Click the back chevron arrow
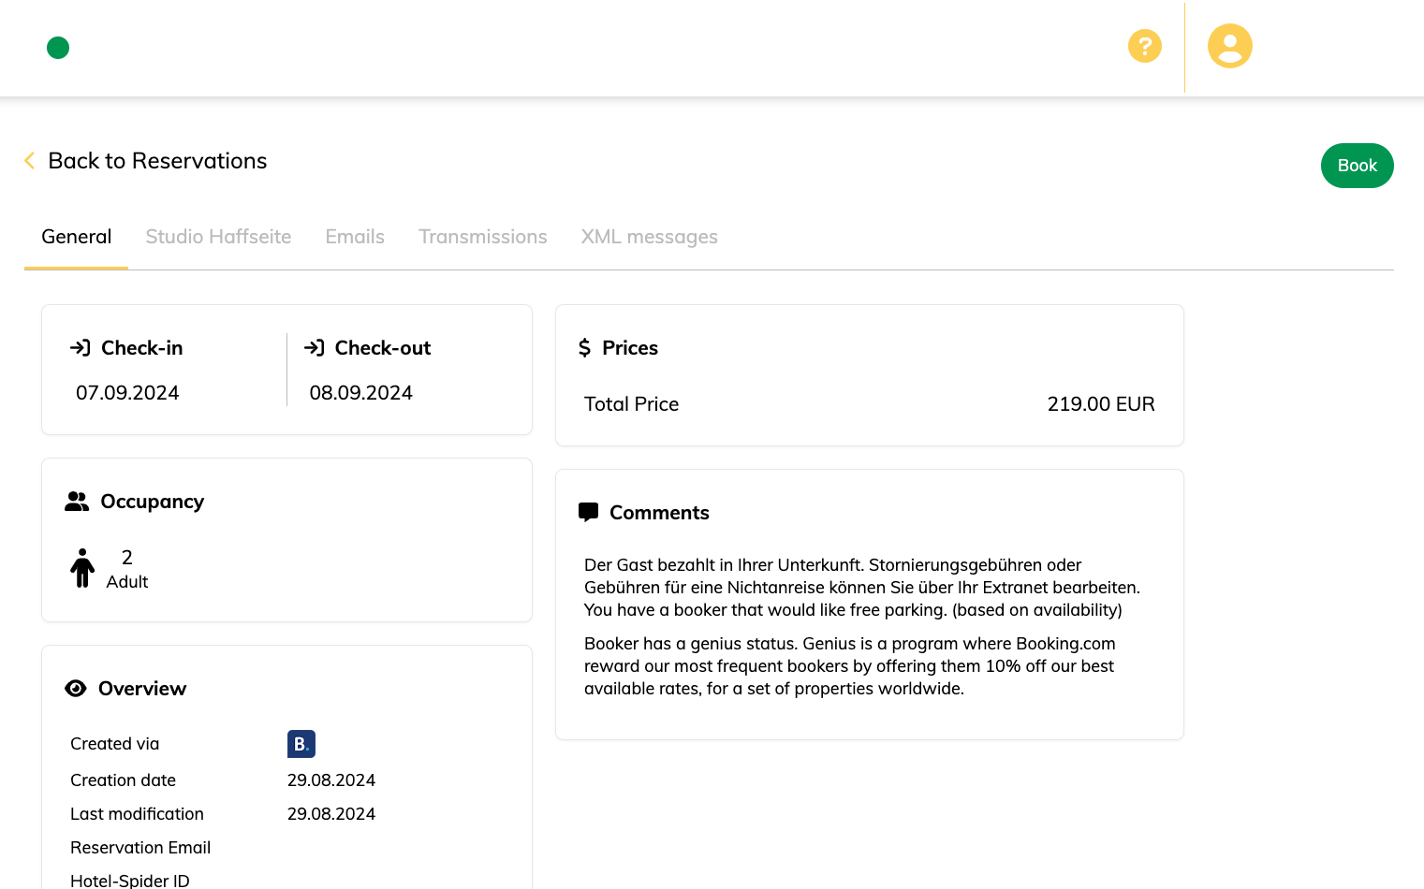Image resolution: width=1424 pixels, height=889 pixels. (x=29, y=161)
